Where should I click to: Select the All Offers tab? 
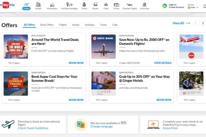29,25
